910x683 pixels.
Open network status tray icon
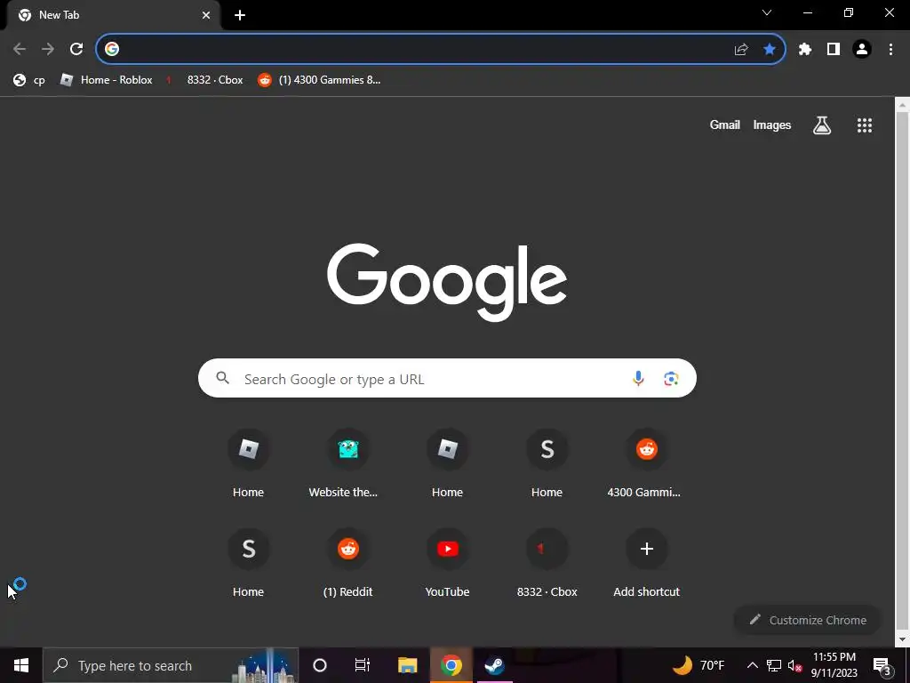[x=774, y=665]
